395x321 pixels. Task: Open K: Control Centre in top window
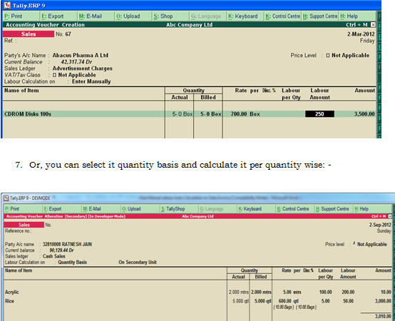pyautogui.click(x=282, y=16)
